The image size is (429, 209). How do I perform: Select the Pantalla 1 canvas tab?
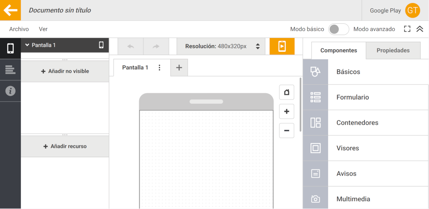click(135, 68)
